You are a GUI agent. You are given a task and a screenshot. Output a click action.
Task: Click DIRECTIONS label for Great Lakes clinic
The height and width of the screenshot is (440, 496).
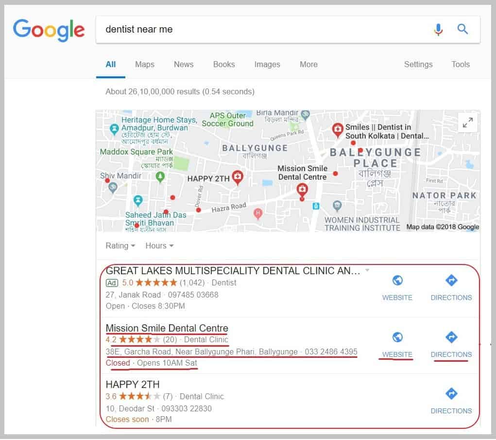coord(451,298)
